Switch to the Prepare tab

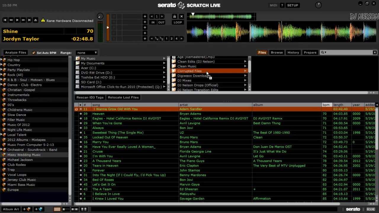point(310,53)
